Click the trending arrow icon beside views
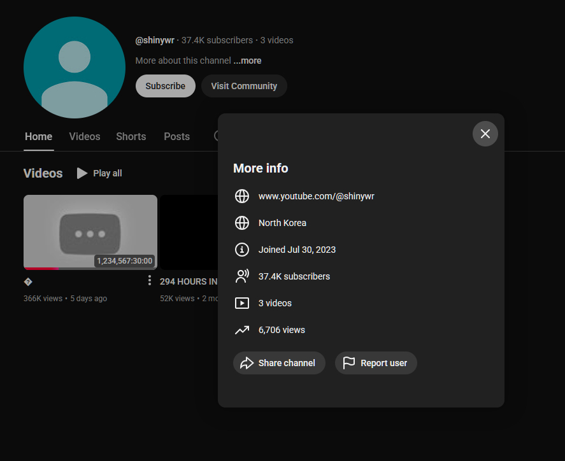 click(242, 330)
